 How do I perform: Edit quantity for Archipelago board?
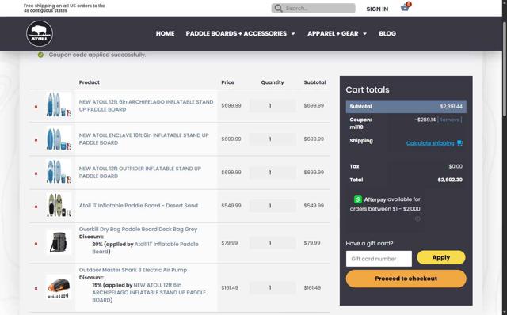click(273, 105)
